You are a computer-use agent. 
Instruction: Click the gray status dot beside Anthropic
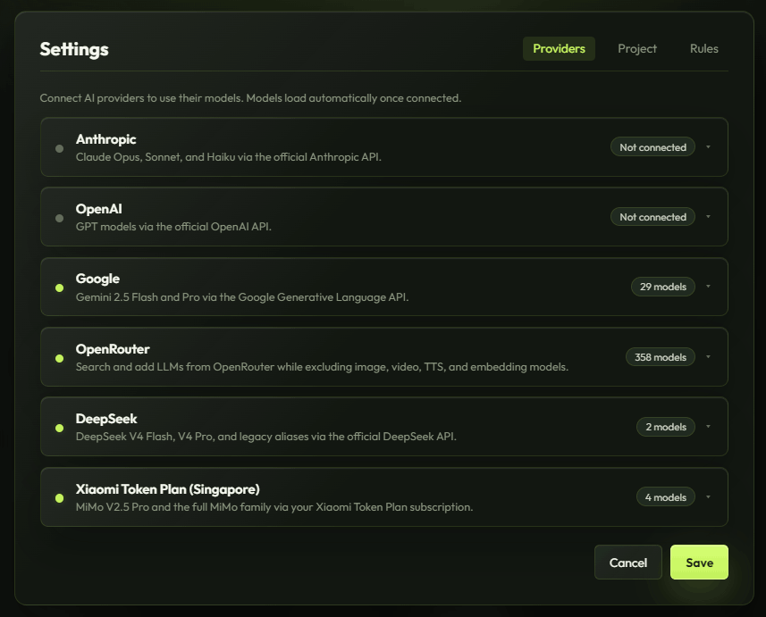[59, 148]
